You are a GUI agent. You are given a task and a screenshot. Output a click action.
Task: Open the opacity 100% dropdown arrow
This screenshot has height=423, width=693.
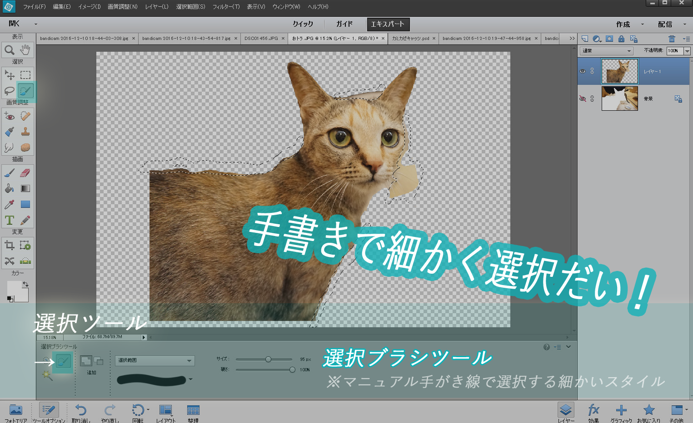coord(687,51)
